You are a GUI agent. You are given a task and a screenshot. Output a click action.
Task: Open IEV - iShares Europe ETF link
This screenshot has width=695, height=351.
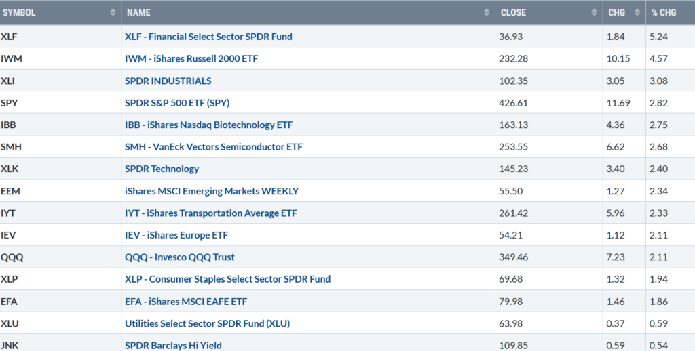(176, 235)
